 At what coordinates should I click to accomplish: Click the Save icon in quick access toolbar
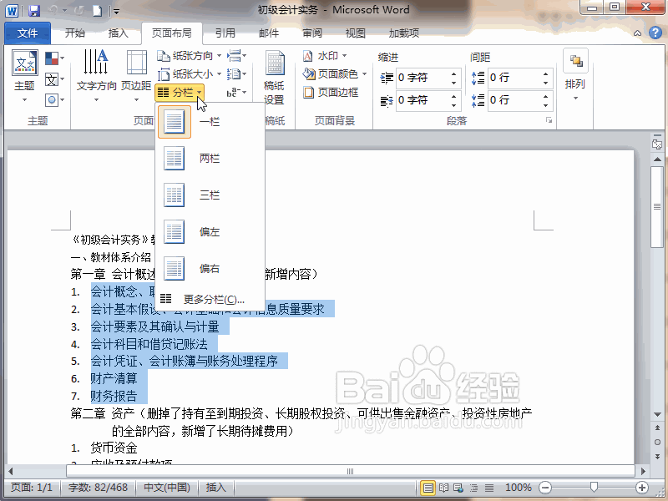(x=34, y=11)
